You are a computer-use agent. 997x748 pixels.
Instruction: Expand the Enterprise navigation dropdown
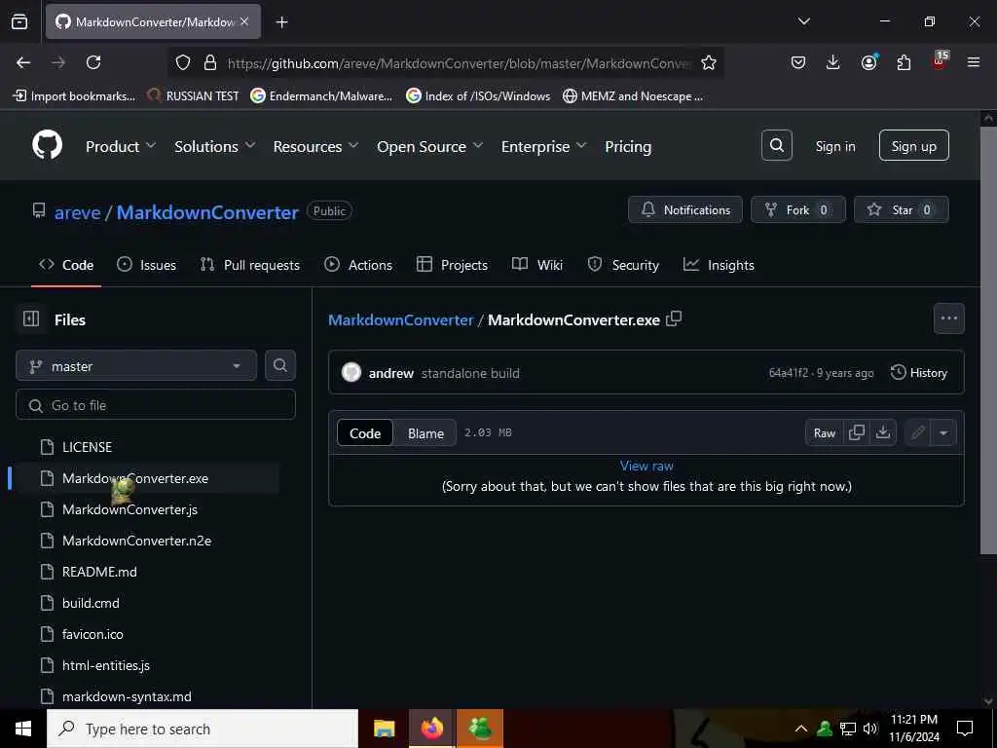tap(543, 146)
